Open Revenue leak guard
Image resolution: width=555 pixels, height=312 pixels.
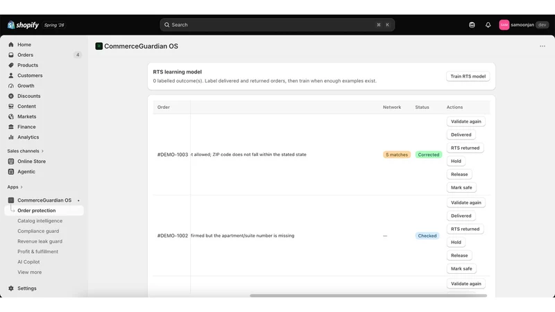click(x=40, y=241)
